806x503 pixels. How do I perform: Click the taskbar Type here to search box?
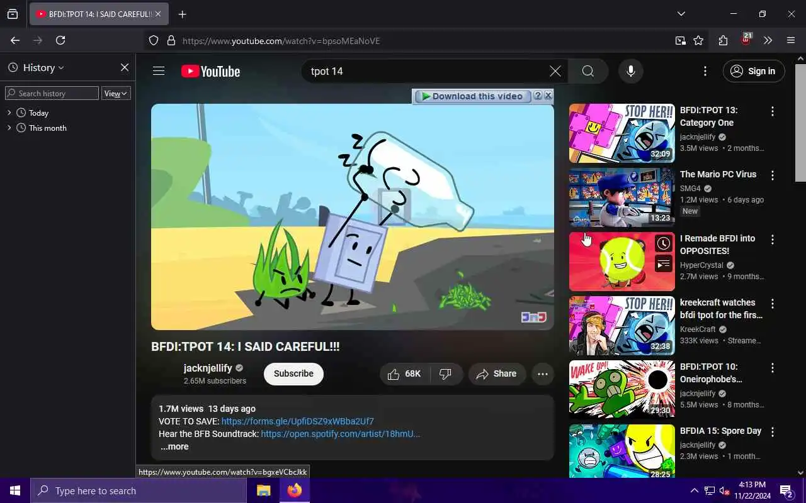(x=139, y=490)
